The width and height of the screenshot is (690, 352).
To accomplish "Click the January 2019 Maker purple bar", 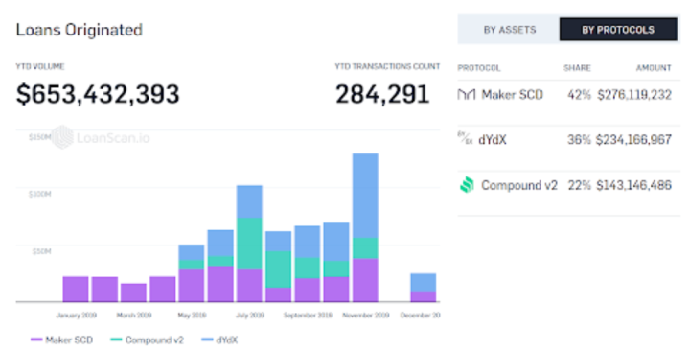I will pyautogui.click(x=76, y=289).
